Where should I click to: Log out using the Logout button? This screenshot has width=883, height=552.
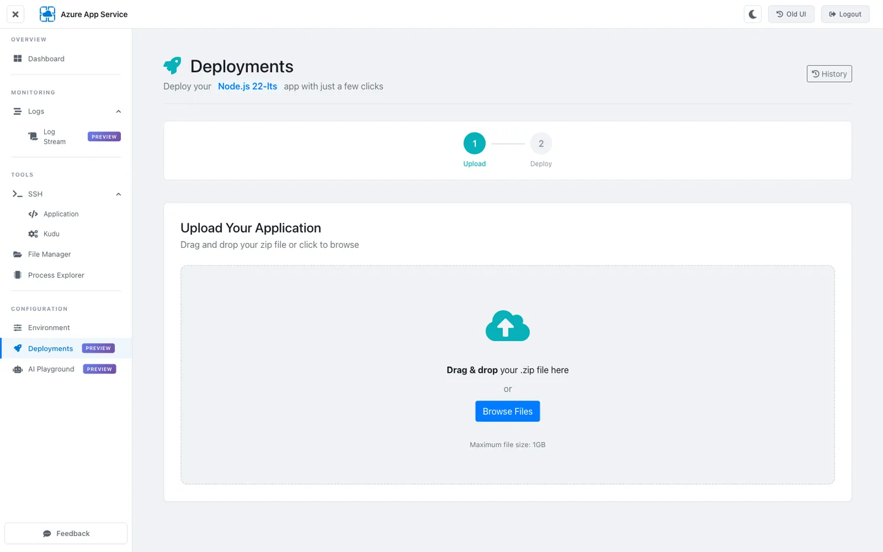click(x=845, y=14)
